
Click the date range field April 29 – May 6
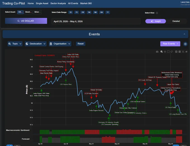(x=96, y=21)
